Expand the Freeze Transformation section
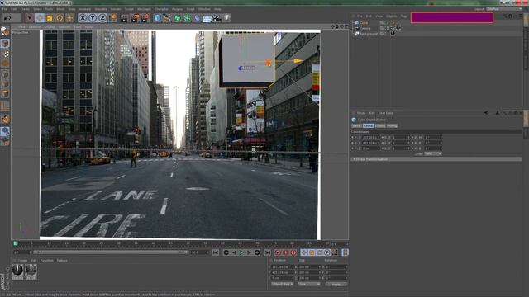The image size is (529, 297). [436, 159]
